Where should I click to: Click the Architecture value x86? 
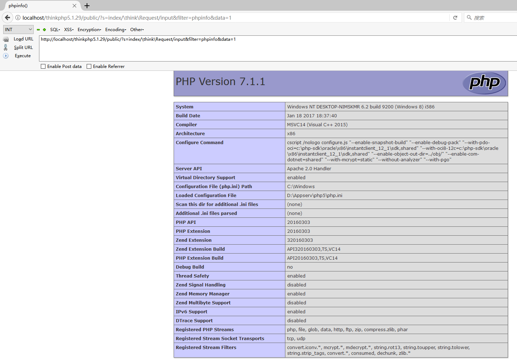point(291,133)
